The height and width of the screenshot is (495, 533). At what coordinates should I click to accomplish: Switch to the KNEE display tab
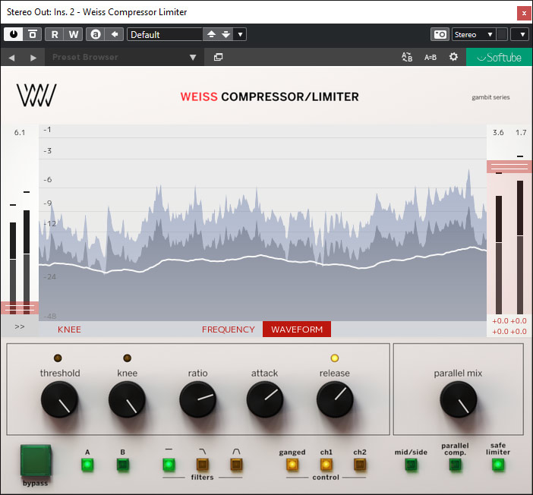[x=69, y=329]
